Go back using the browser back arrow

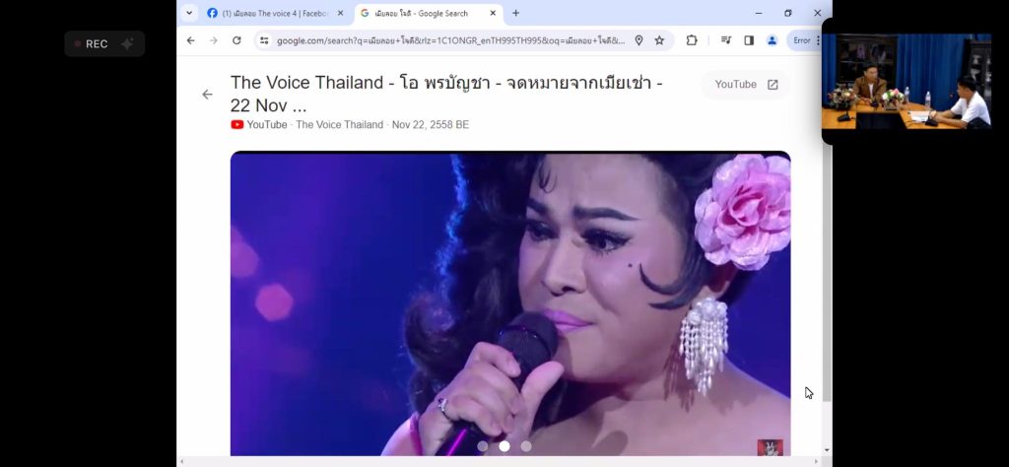[x=190, y=40]
